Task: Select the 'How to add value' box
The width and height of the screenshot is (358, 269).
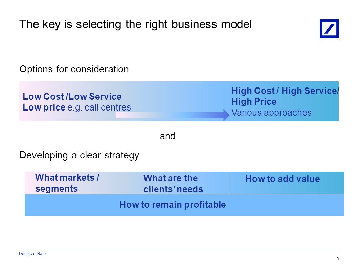Action: click(286, 183)
